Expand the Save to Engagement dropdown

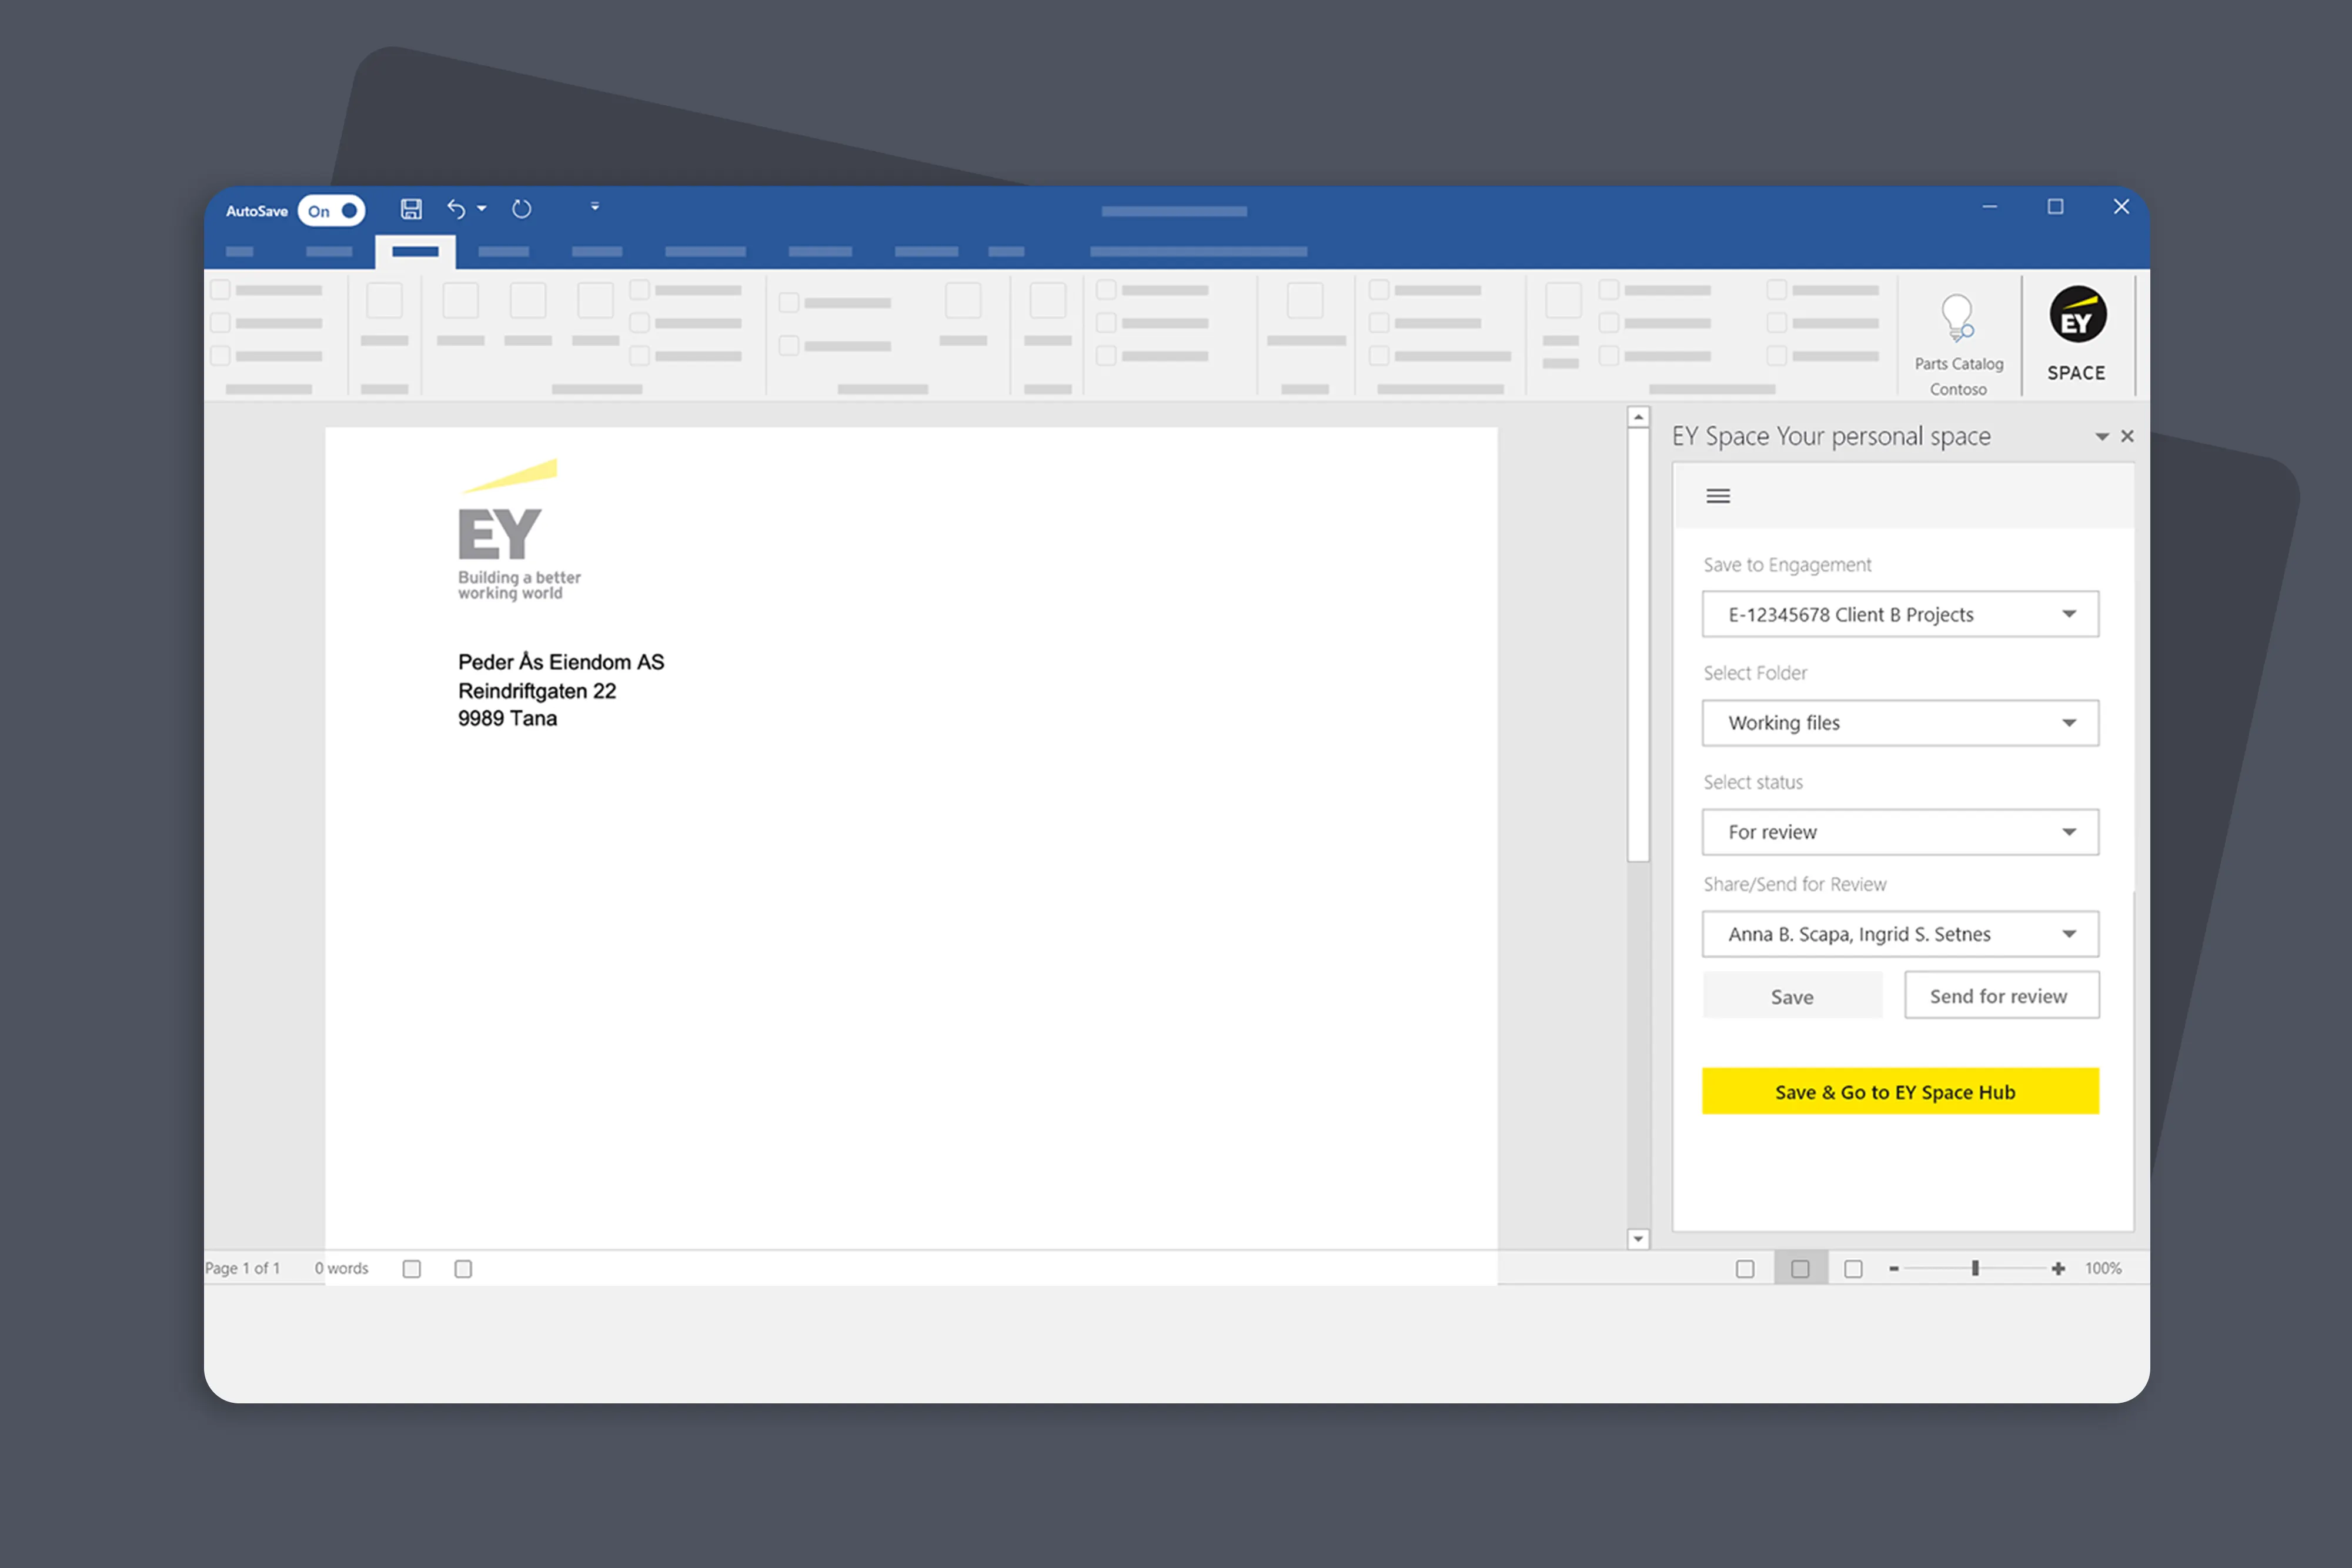click(x=2068, y=614)
